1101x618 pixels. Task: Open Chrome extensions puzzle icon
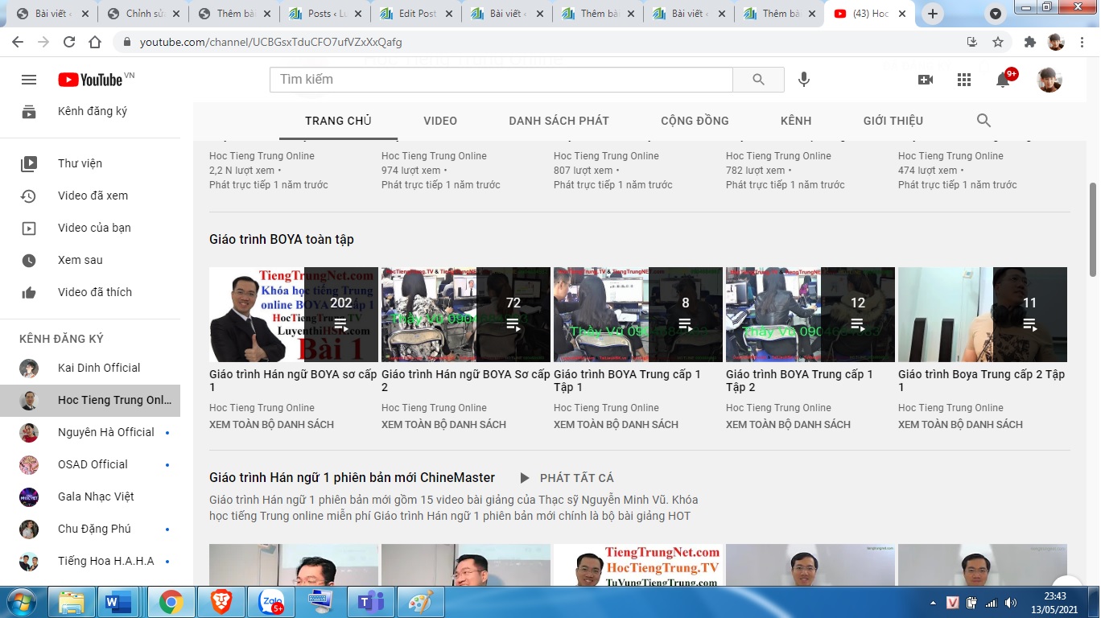1030,42
